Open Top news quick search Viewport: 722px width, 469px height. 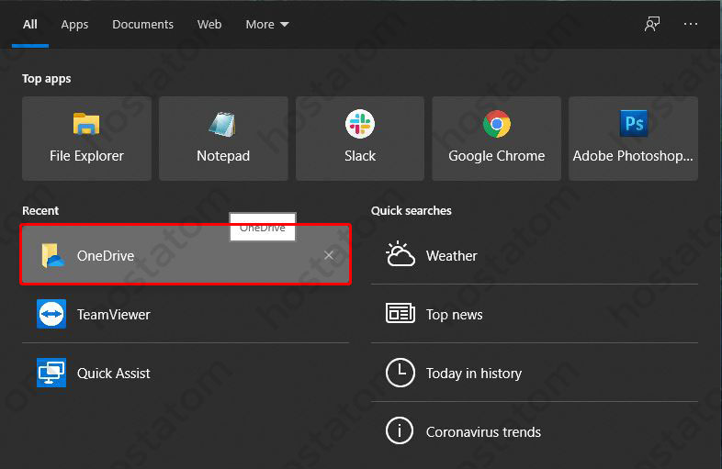click(454, 314)
